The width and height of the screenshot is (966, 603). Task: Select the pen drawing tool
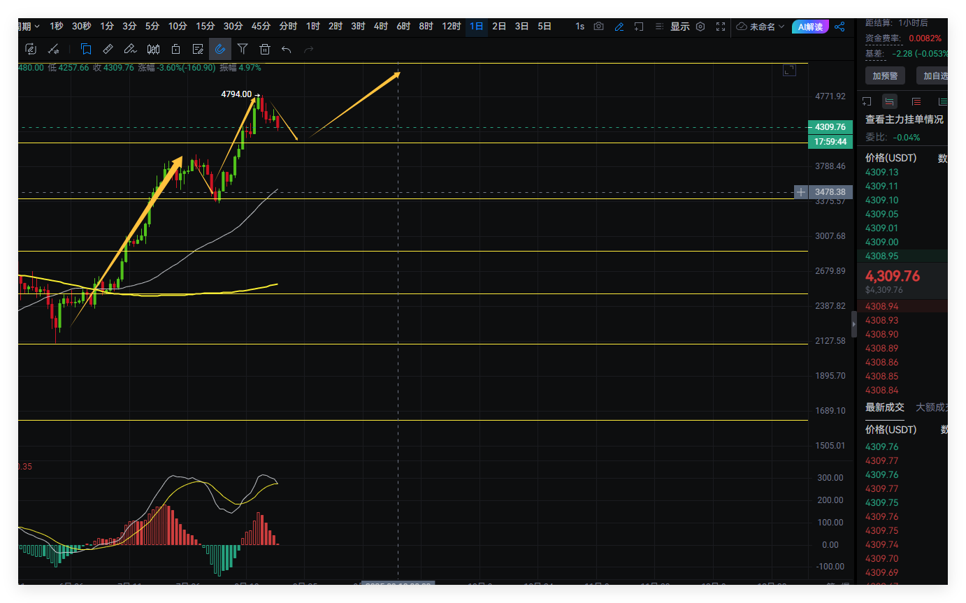pos(130,49)
